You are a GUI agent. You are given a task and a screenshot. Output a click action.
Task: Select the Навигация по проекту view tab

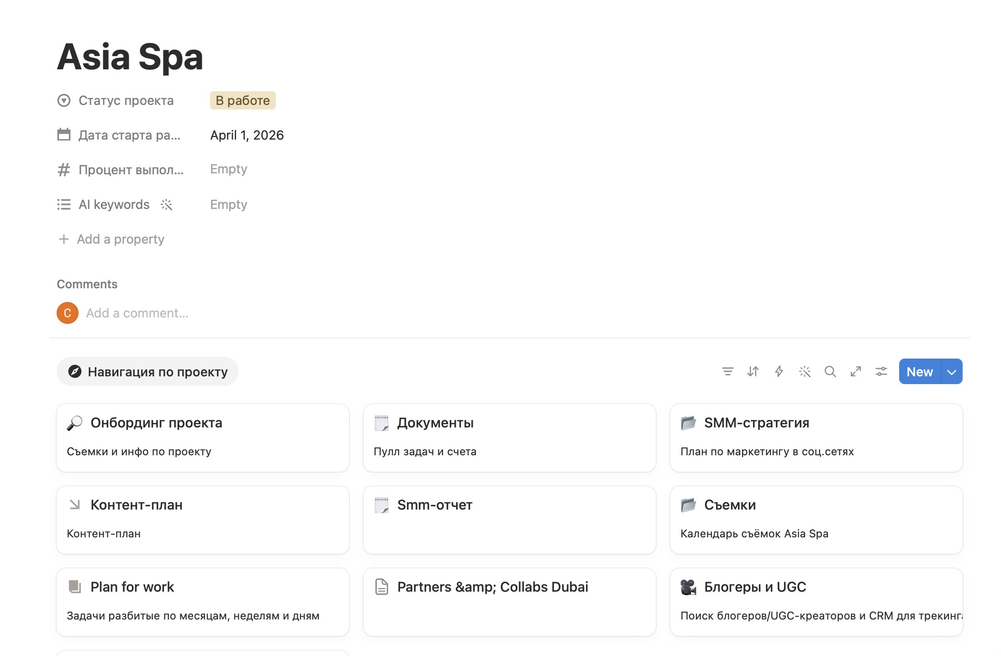[148, 372]
